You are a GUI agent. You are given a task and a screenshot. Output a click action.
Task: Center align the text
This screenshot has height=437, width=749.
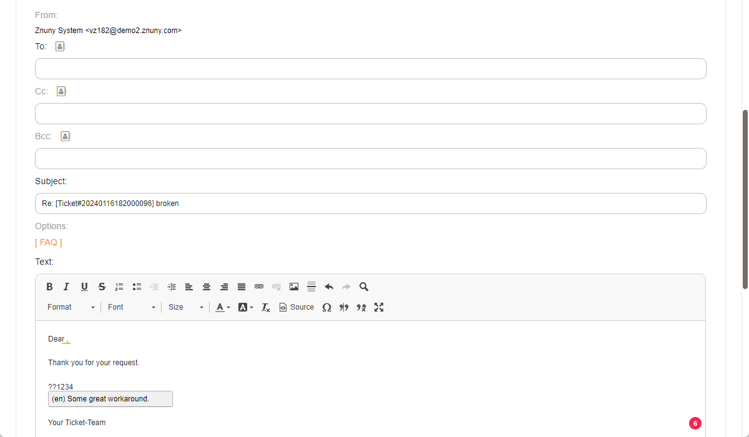point(207,287)
